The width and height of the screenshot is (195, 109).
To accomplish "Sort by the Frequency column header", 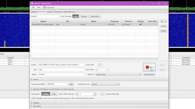I will (x=115, y=21).
